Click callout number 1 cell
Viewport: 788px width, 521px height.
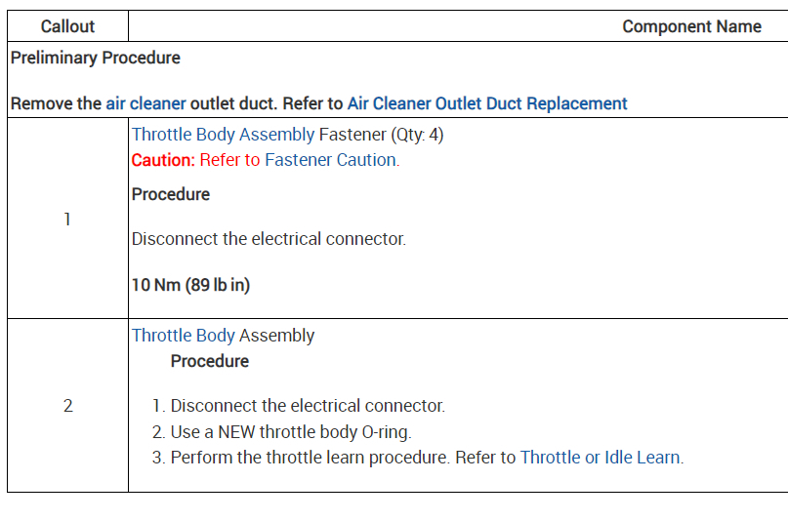click(67, 220)
